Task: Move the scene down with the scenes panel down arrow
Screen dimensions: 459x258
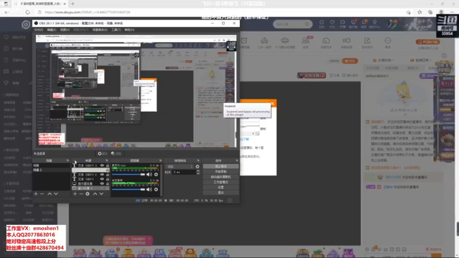Action: click(56, 194)
